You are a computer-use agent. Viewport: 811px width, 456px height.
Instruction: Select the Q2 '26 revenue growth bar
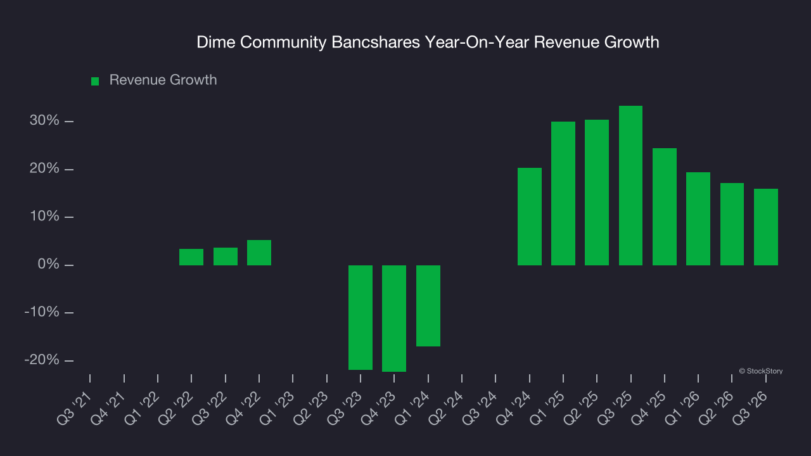click(732, 224)
